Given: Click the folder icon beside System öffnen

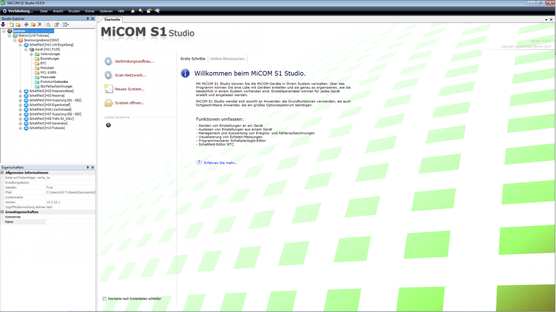Looking at the screenshot, I should (108, 103).
